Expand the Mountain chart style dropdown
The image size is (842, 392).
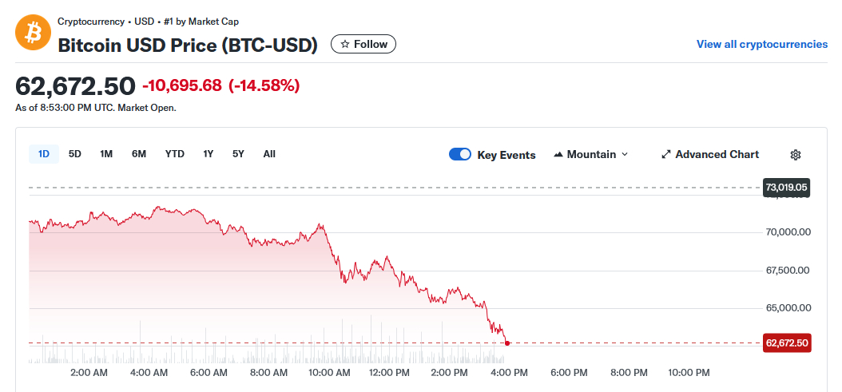click(x=624, y=155)
